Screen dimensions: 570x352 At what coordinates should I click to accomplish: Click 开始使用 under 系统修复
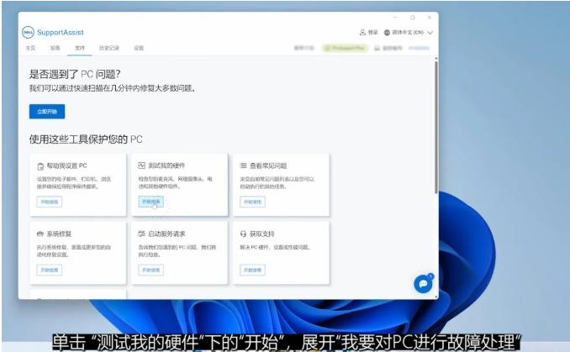(x=50, y=270)
